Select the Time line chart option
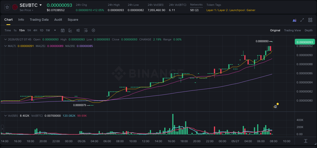317x148 pixels. coord(8,30)
